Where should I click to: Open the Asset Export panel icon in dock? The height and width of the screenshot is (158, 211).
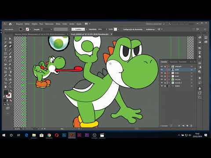(200, 93)
